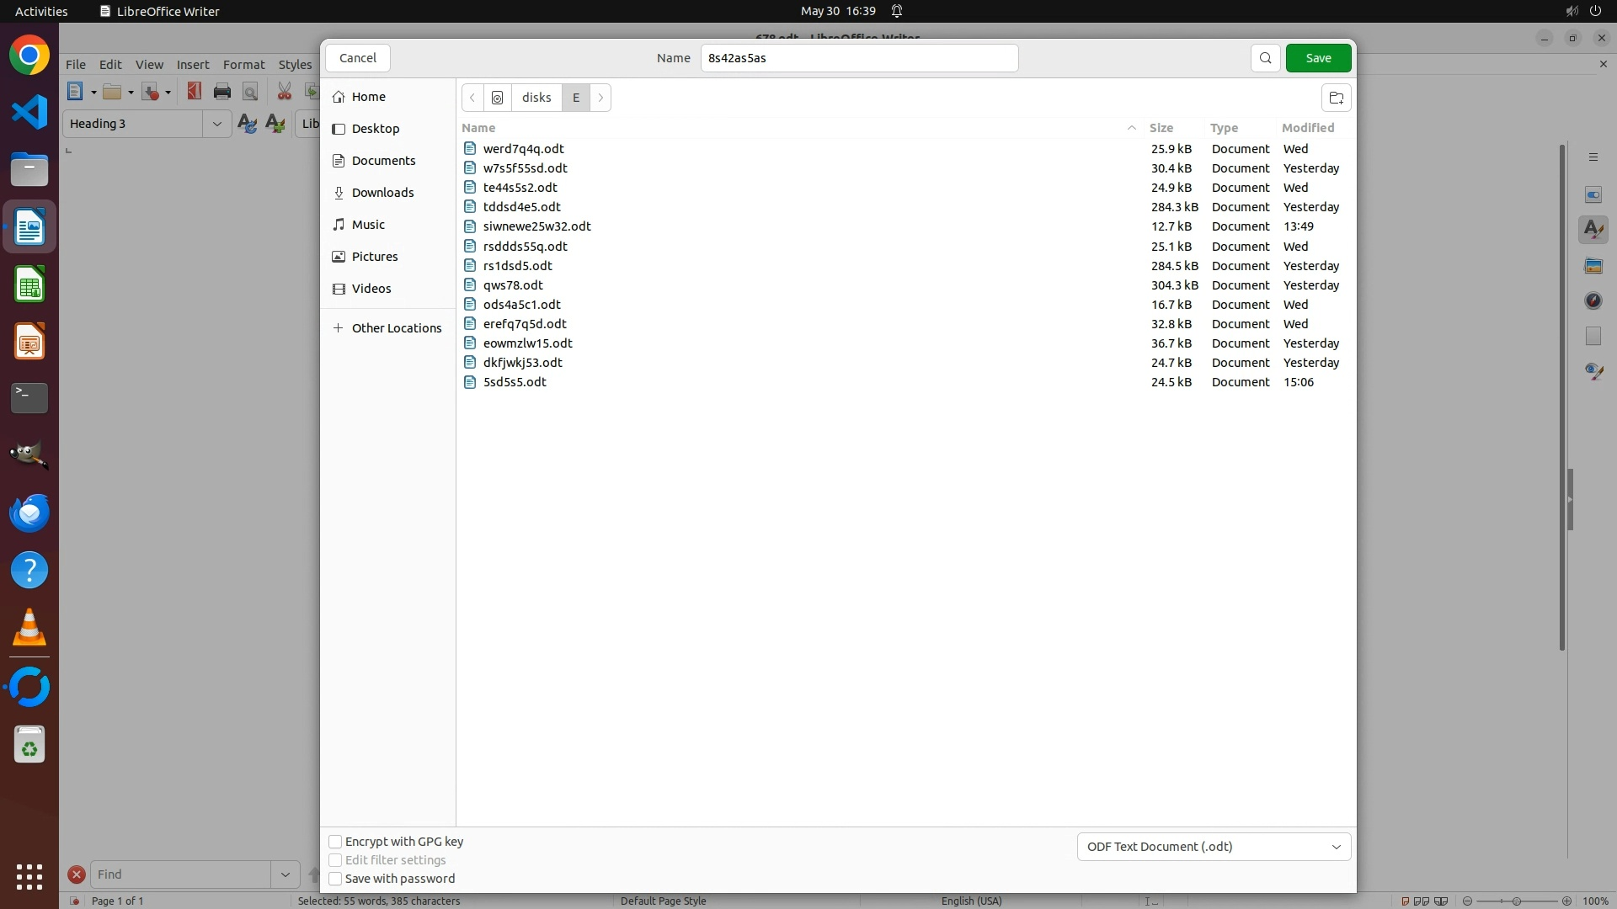The width and height of the screenshot is (1617, 909).
Task: Create a new folder with the folder icon
Action: pos(1336,98)
